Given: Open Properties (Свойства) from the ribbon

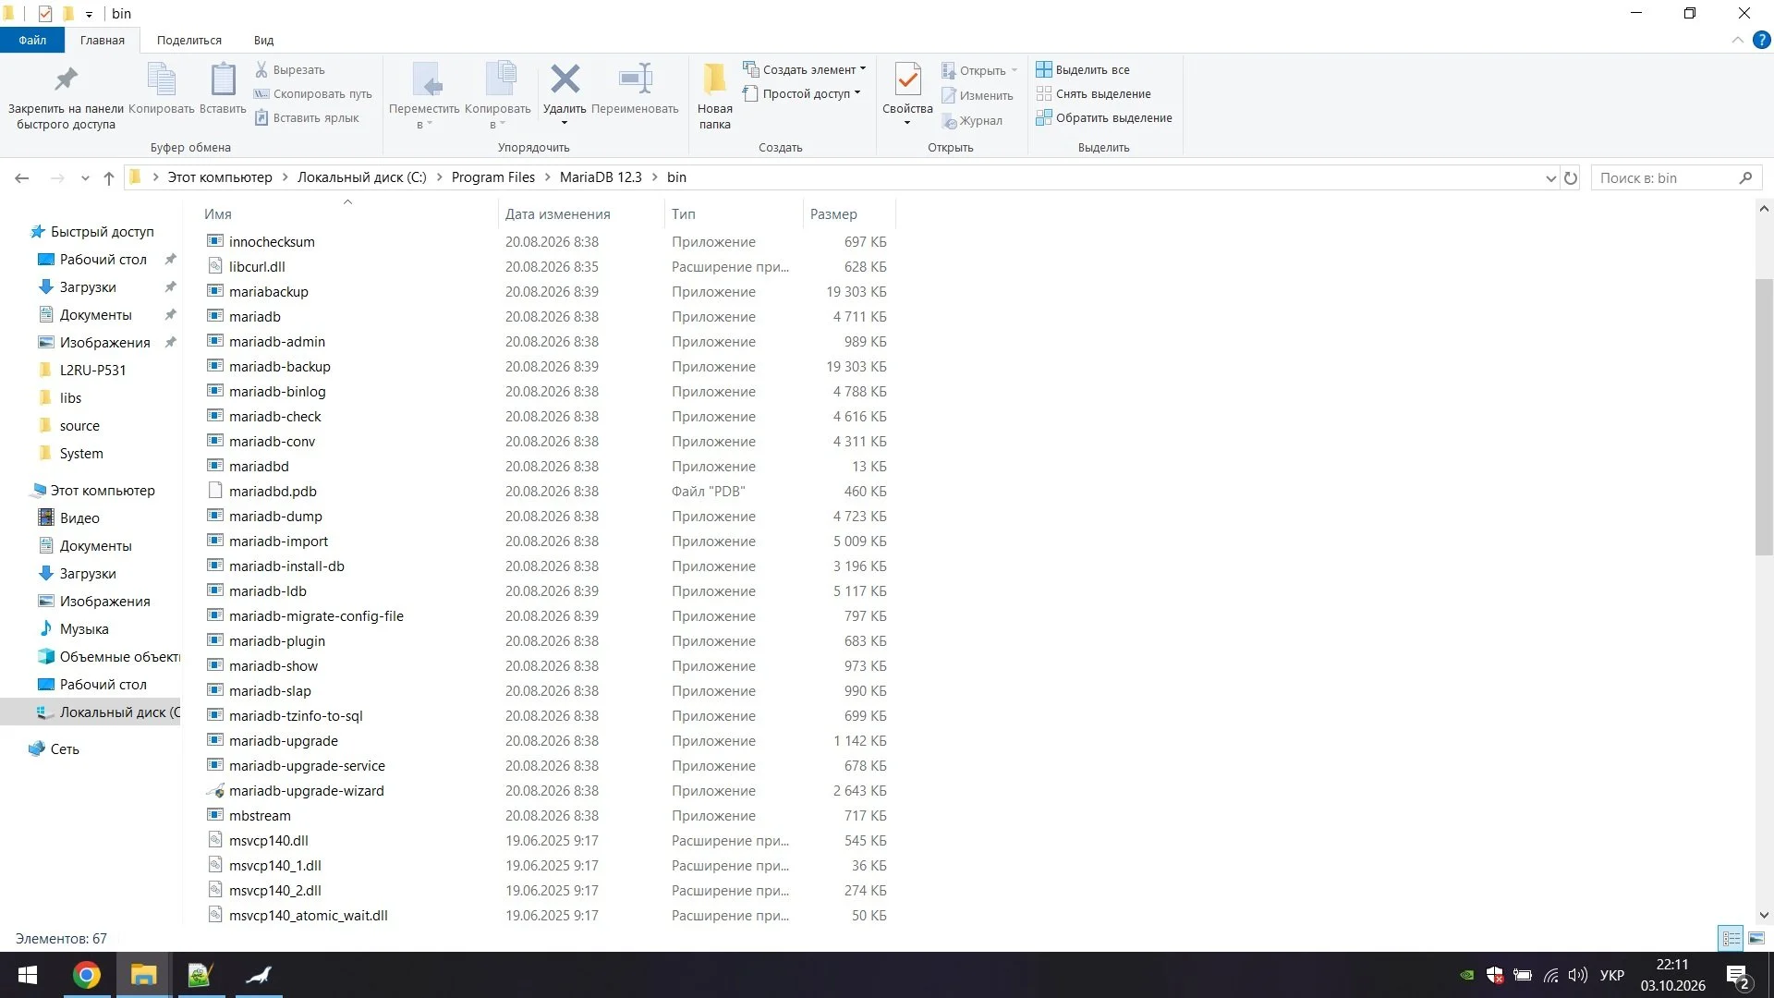Looking at the screenshot, I should coord(907,80).
